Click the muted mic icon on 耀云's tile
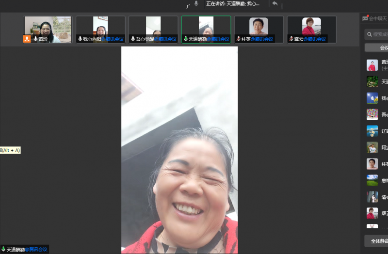Viewport: 388px width, 254px height. (291, 39)
